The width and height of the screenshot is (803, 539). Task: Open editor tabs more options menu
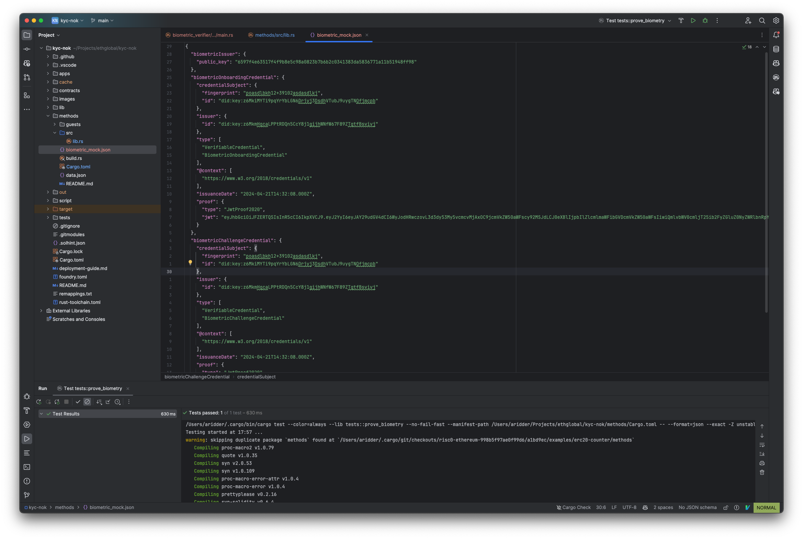pos(762,35)
